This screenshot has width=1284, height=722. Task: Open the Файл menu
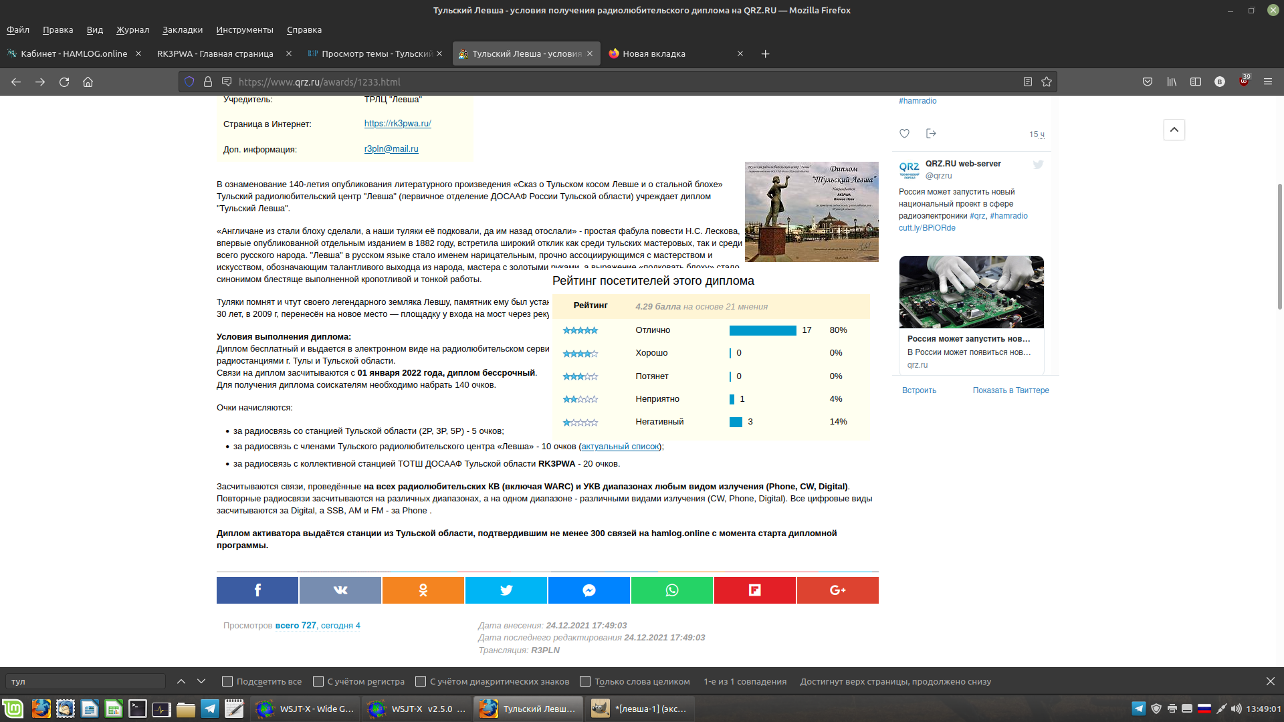tap(18, 29)
